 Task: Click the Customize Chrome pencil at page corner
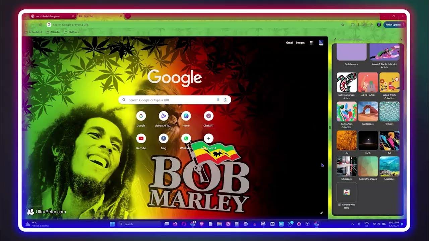[321, 213]
